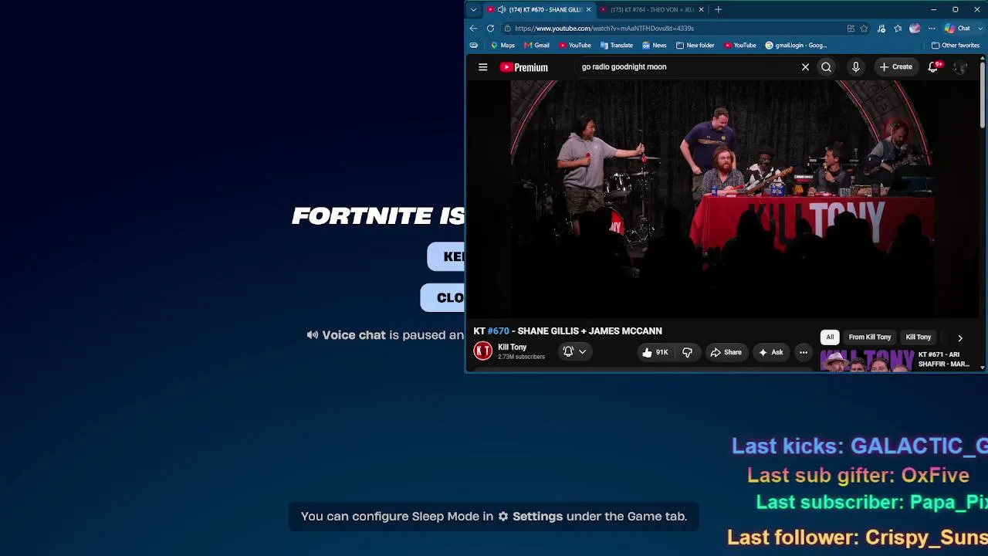Like the video with 91K likes
Viewport: 988px width, 556px height.
point(655,352)
